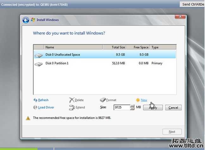Click the Format drive icon

pos(102,100)
